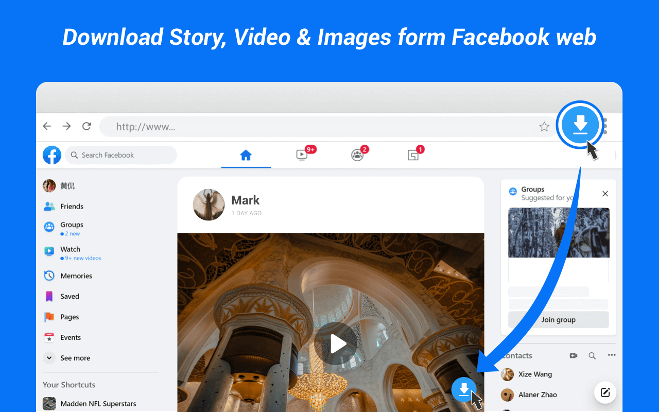This screenshot has height=412, width=659.
Task: Open Saved in the left sidebar
Action: (61, 297)
